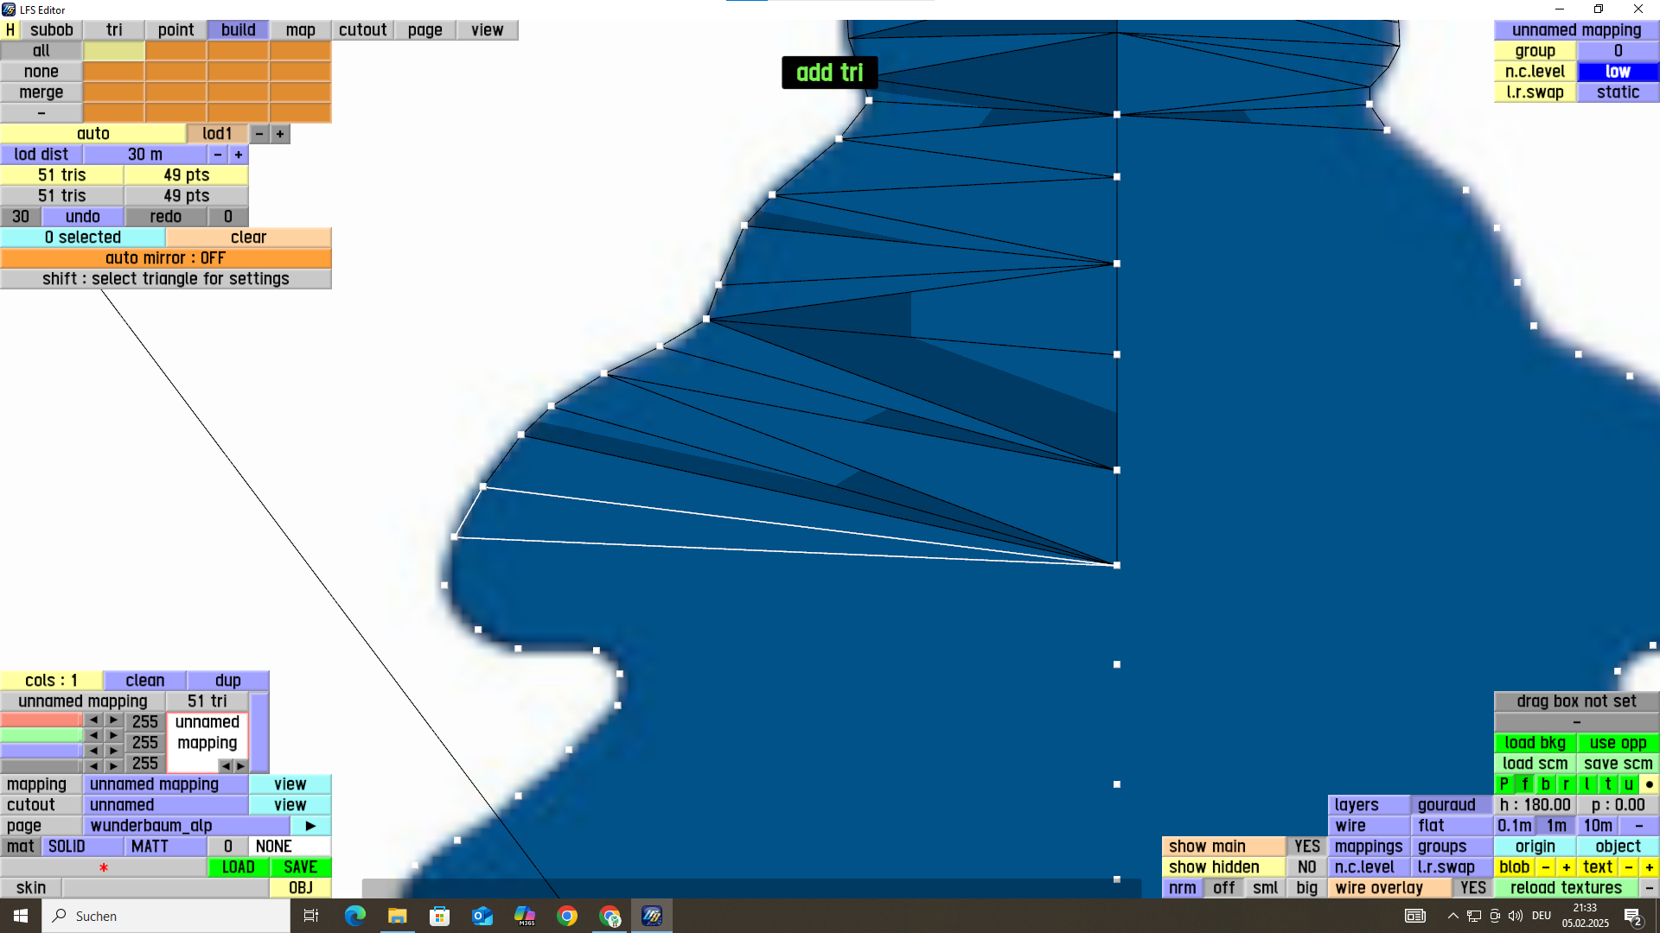Click the undo button
Screen dimensions: 1660x933
tap(82, 217)
